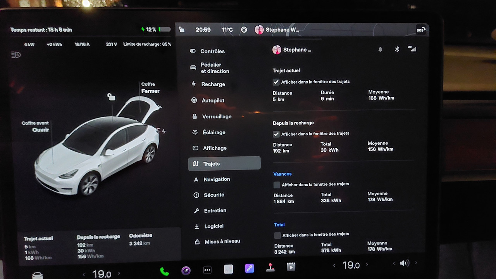Lower driver temperature with left chevron
Screen dimensions: 496x279
point(84,275)
